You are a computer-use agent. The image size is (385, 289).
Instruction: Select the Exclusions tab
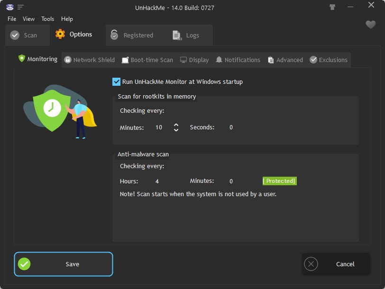coord(329,60)
